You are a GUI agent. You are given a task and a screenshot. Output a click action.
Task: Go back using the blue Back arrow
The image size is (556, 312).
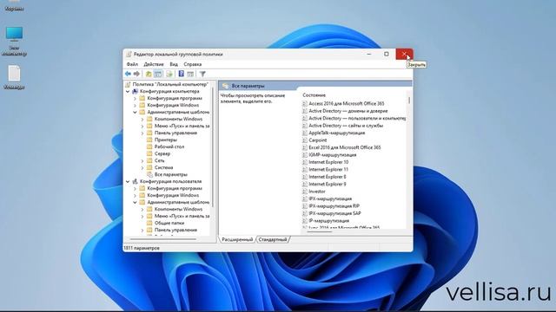click(128, 74)
